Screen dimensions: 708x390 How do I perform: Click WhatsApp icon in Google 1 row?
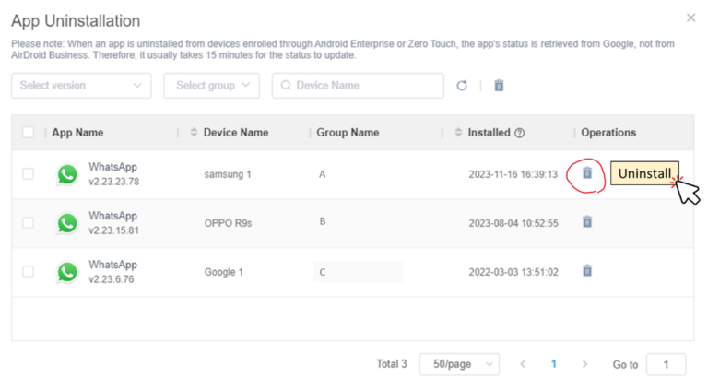(67, 272)
